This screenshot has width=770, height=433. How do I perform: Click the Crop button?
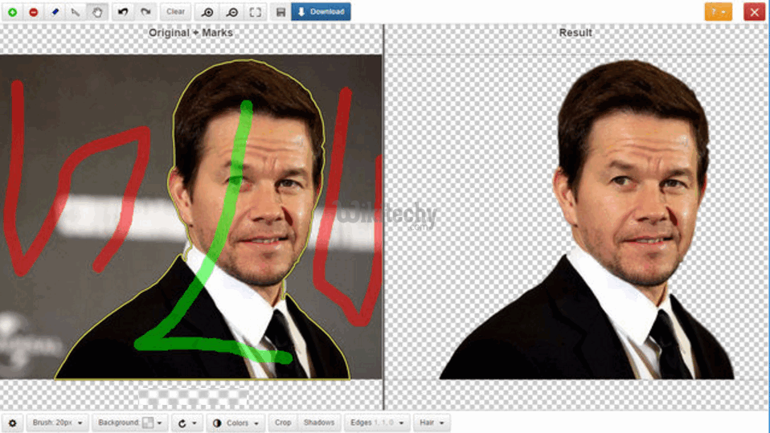[x=283, y=423]
